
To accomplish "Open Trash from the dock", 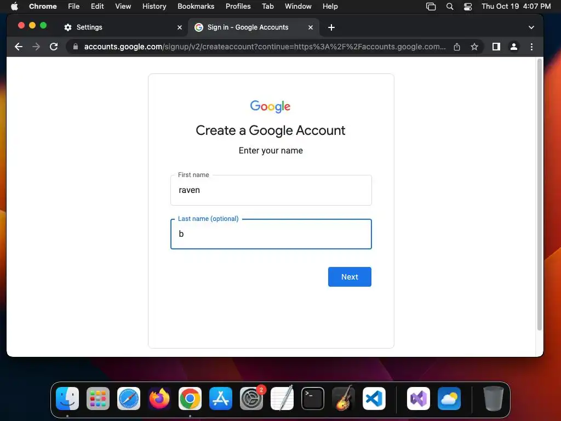I will [494, 399].
